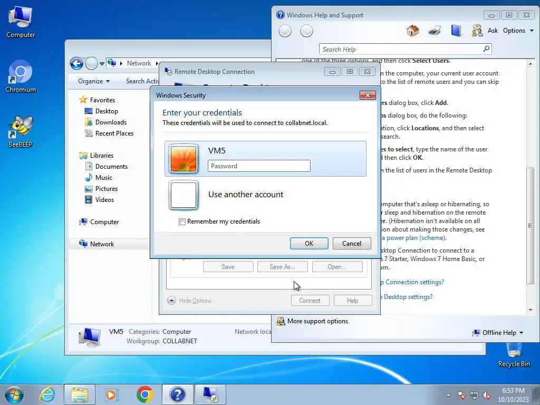This screenshot has height=405, width=540.
Task: Click the Print icon in Help
Action: tap(435, 31)
